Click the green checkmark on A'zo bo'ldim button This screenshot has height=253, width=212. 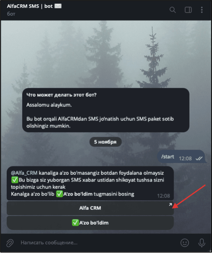click(x=75, y=223)
